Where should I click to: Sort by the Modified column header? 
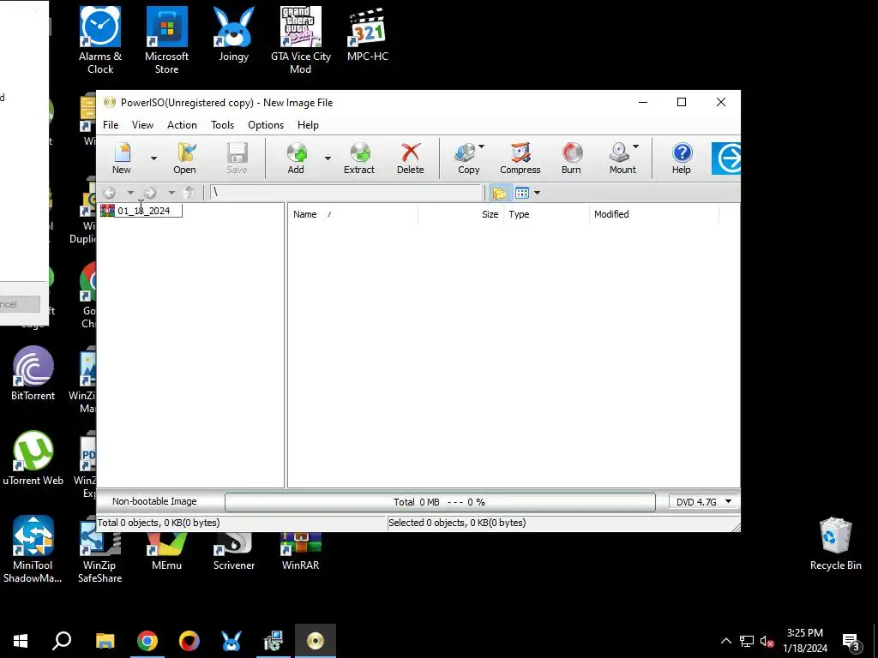point(654,214)
